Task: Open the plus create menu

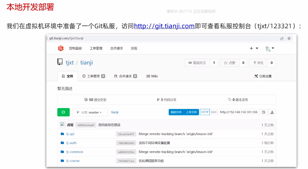Action: click(x=254, y=48)
